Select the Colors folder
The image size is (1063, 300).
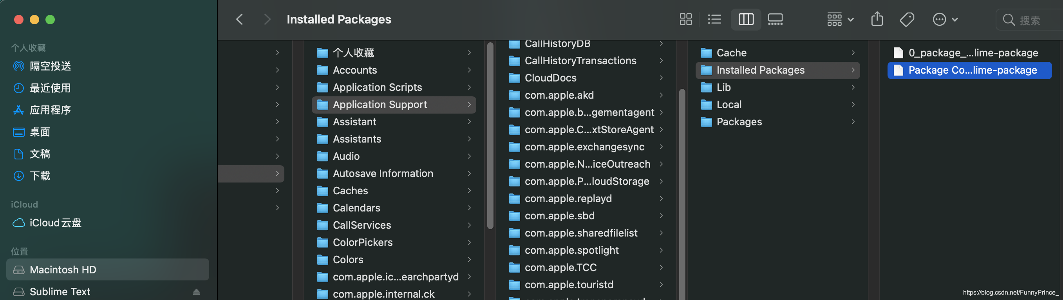[394, 260]
